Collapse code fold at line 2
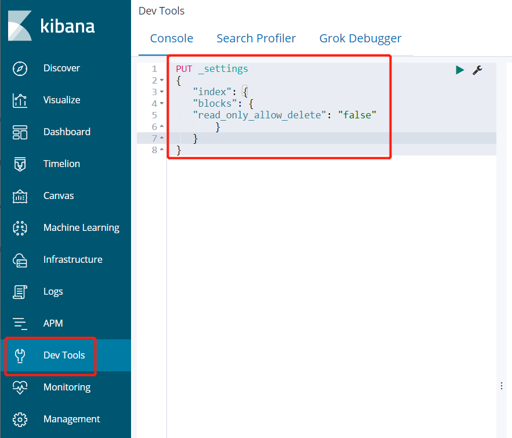The height and width of the screenshot is (438, 512). [x=162, y=81]
